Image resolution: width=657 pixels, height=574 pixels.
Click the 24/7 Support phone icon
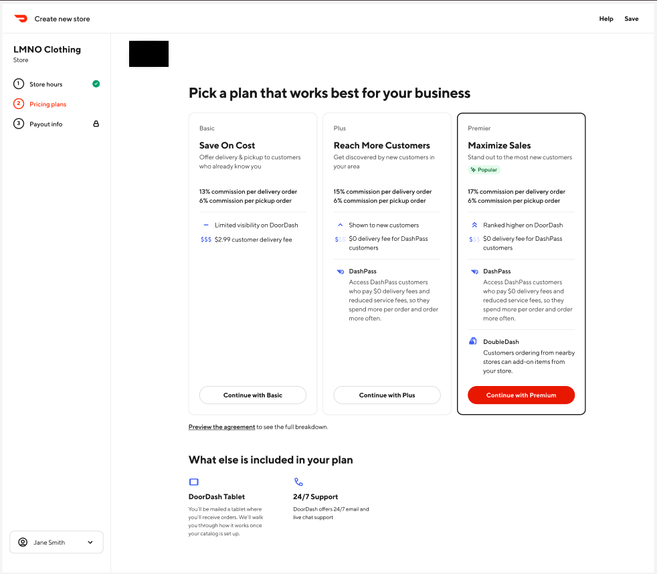[x=298, y=482]
